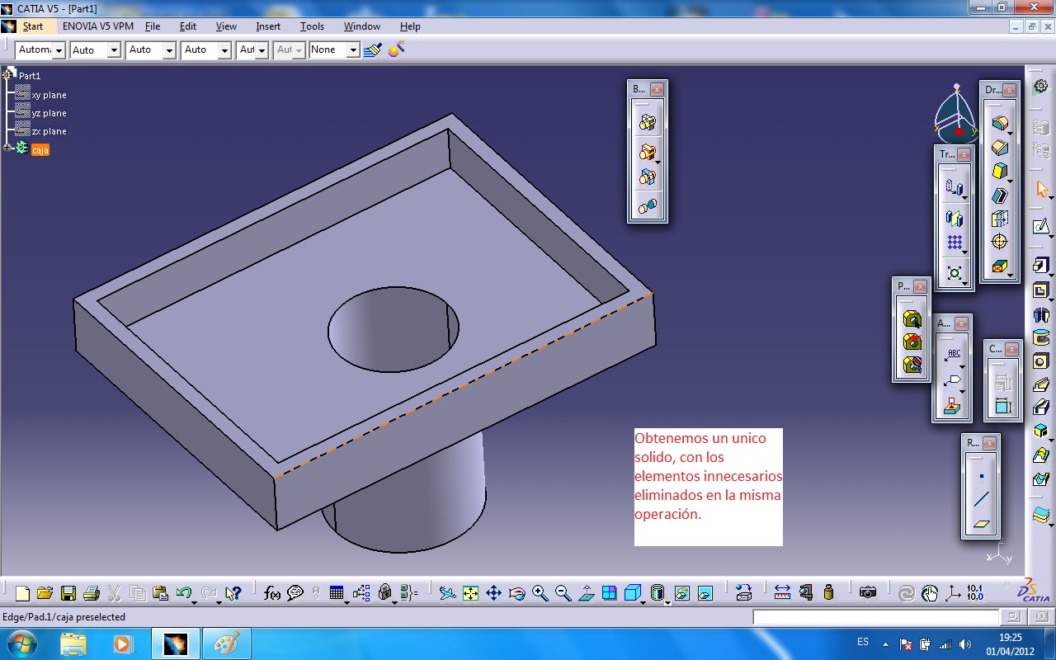Click the Translation transformation icon
The height and width of the screenshot is (660, 1056).
pyautogui.click(x=955, y=189)
